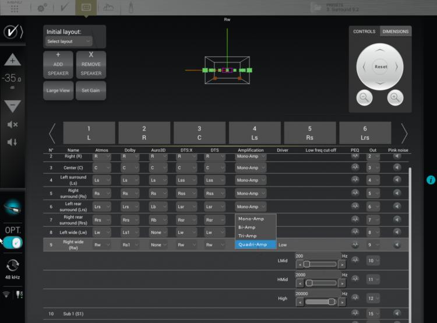This screenshot has width=437, height=323.
Task: Click the cable connector source icon
Action: tap(12, 208)
